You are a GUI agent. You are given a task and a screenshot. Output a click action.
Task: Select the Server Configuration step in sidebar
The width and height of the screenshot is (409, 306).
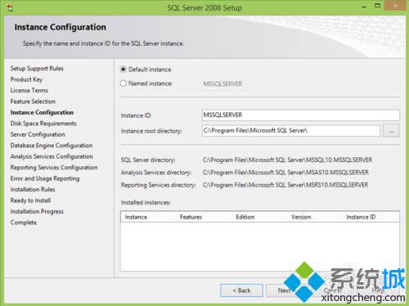click(x=38, y=134)
